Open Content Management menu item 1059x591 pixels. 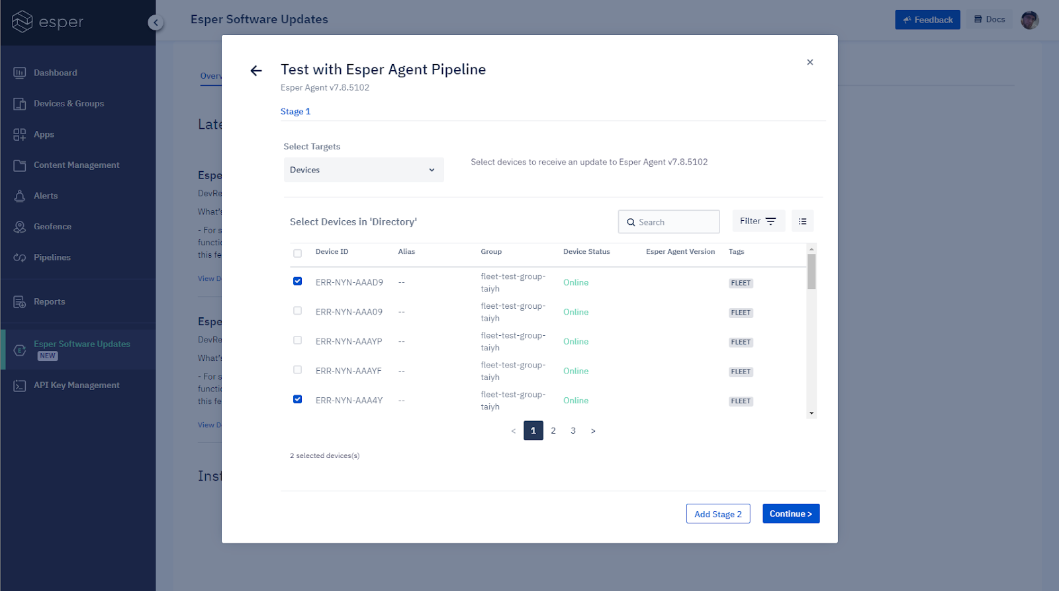pyautogui.click(x=77, y=165)
